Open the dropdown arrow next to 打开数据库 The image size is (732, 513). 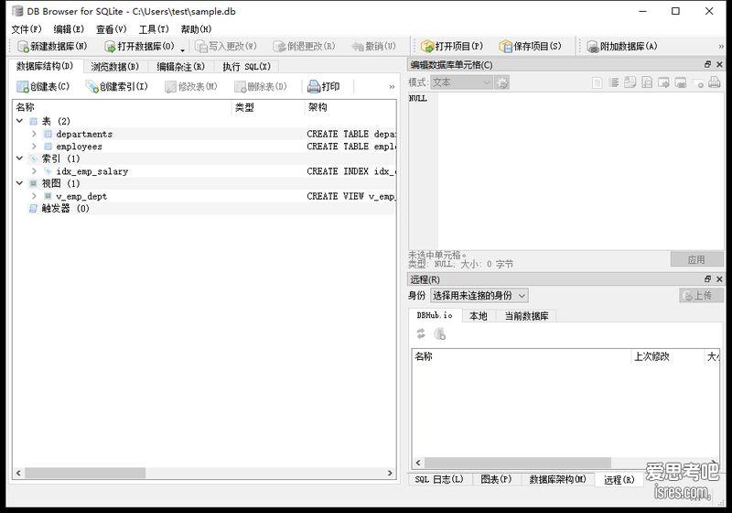click(183, 49)
